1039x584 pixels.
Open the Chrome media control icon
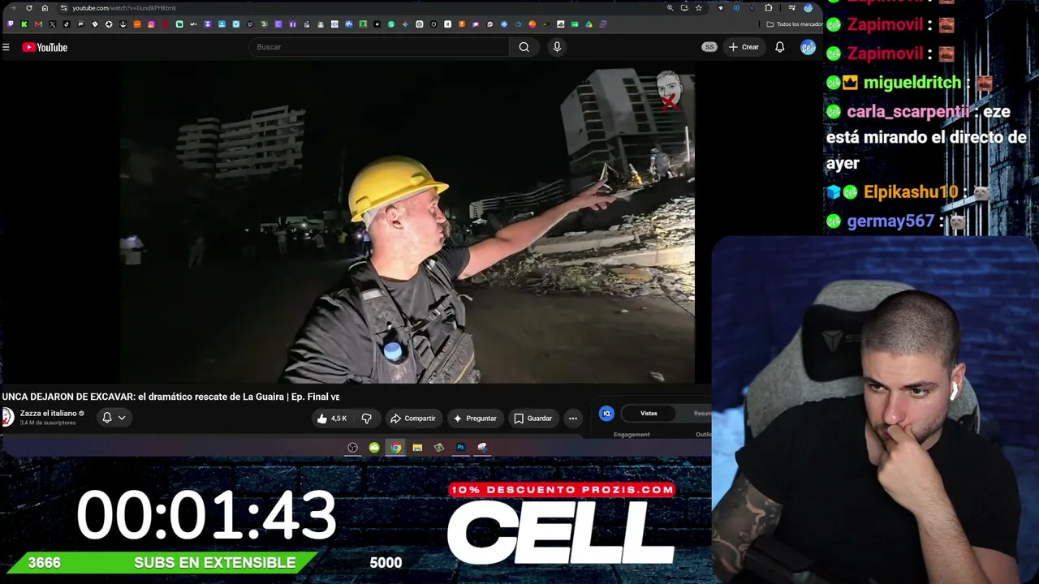[791, 8]
